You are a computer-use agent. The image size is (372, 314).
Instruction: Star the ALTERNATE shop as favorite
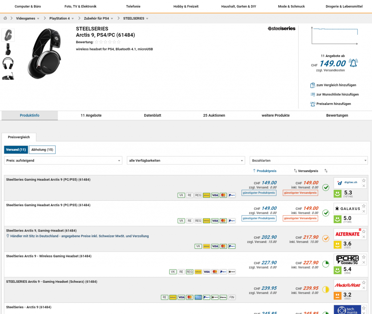coord(364,232)
